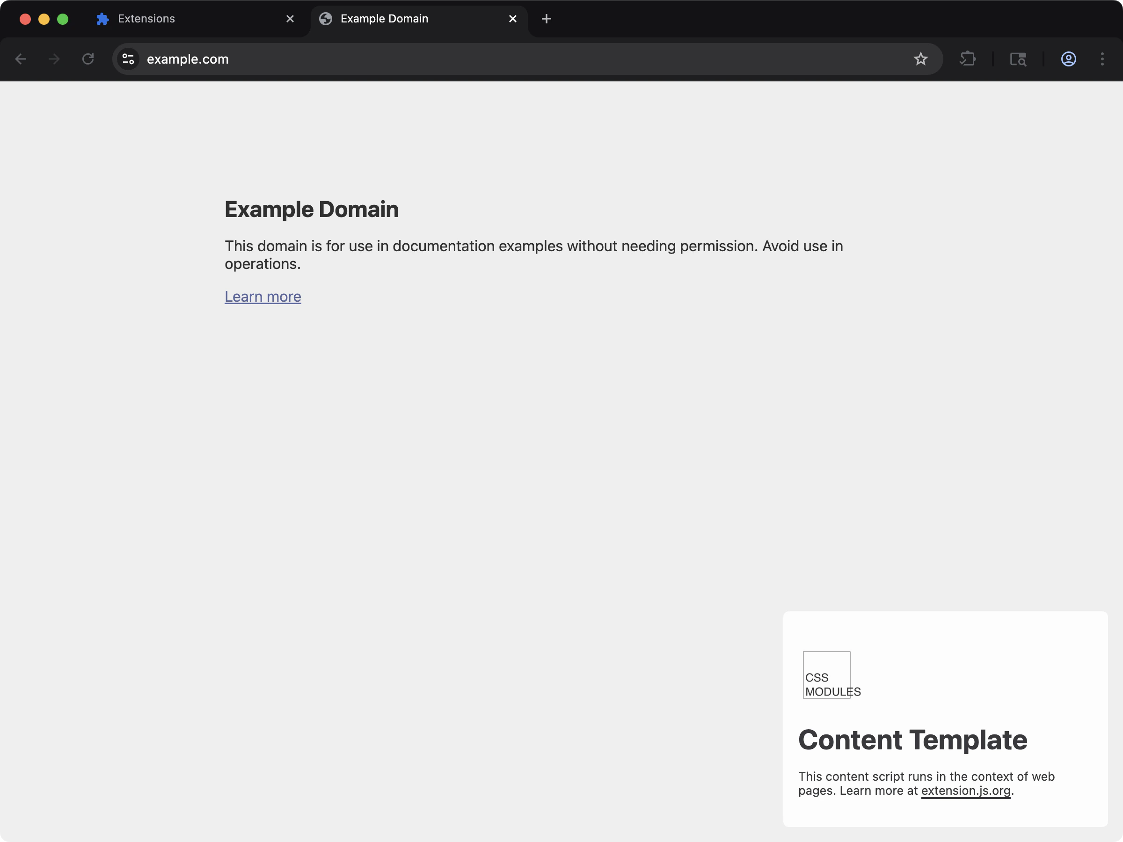Image resolution: width=1123 pixels, height=842 pixels.
Task: Visit the extension.js.org link
Action: pos(966,791)
